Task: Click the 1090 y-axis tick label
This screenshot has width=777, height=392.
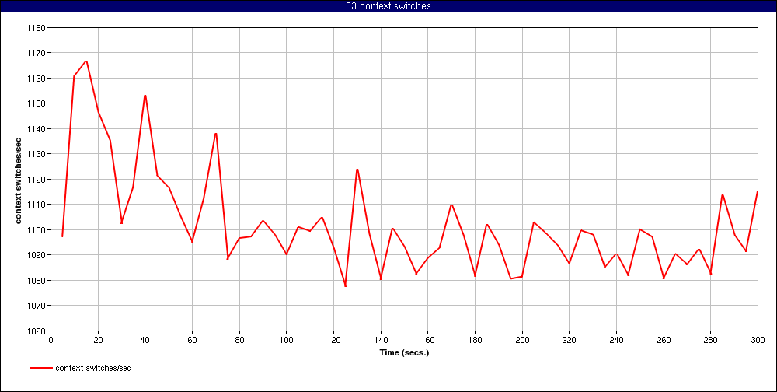Action: tap(37, 255)
